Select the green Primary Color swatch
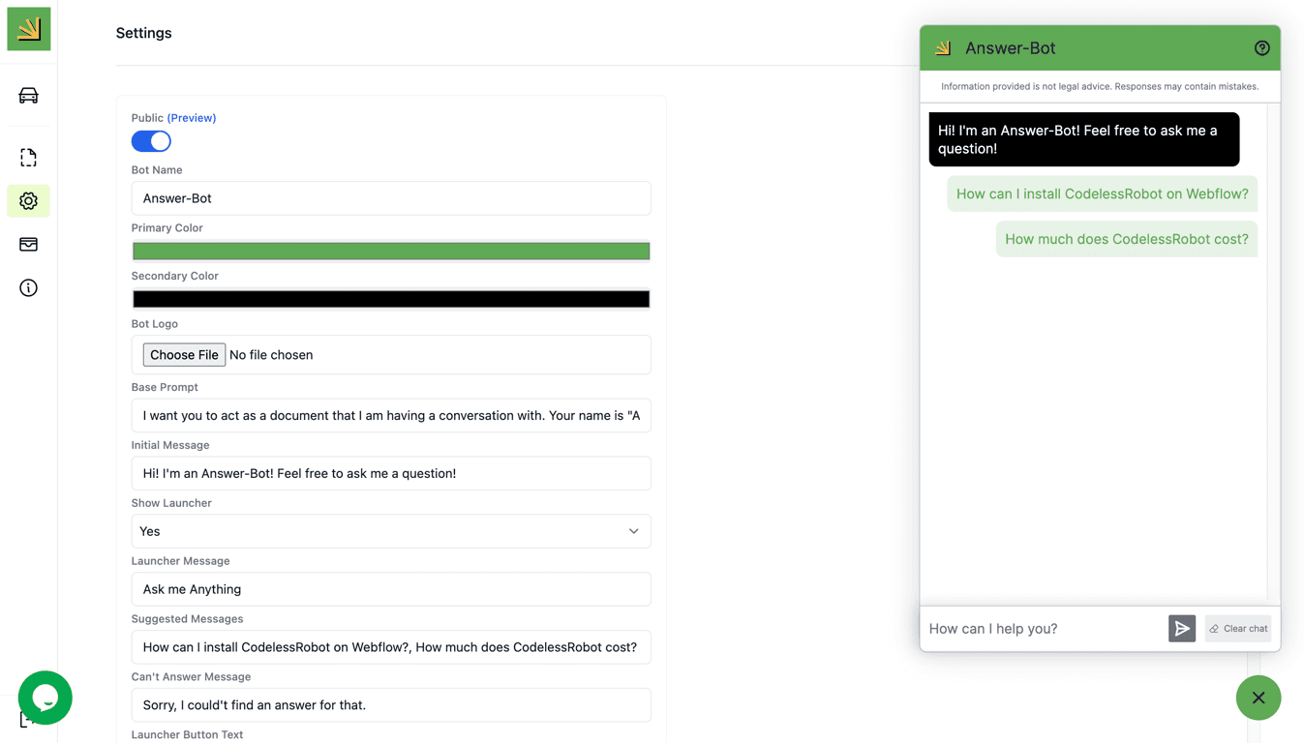Viewport: 1304px width, 743px height. pos(390,251)
